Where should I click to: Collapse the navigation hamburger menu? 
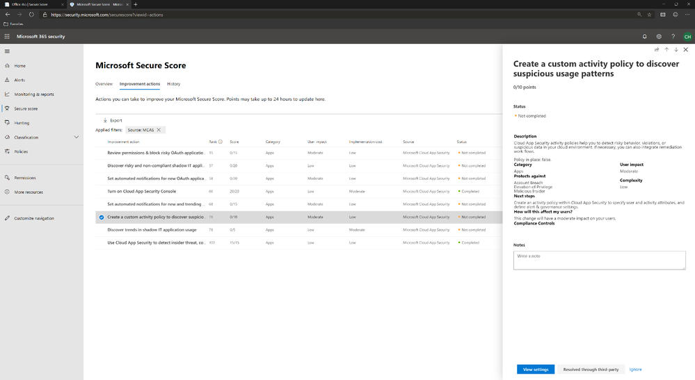pyautogui.click(x=7, y=51)
